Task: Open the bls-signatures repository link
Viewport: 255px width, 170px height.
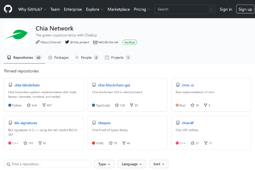Action: click(x=26, y=123)
